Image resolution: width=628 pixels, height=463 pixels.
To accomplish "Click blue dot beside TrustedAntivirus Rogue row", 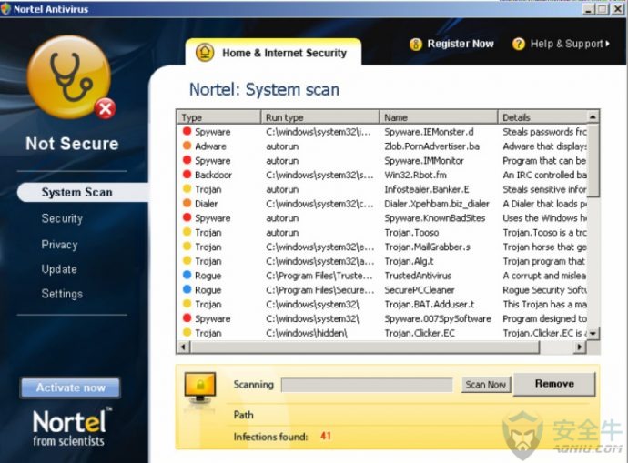I will point(187,275).
